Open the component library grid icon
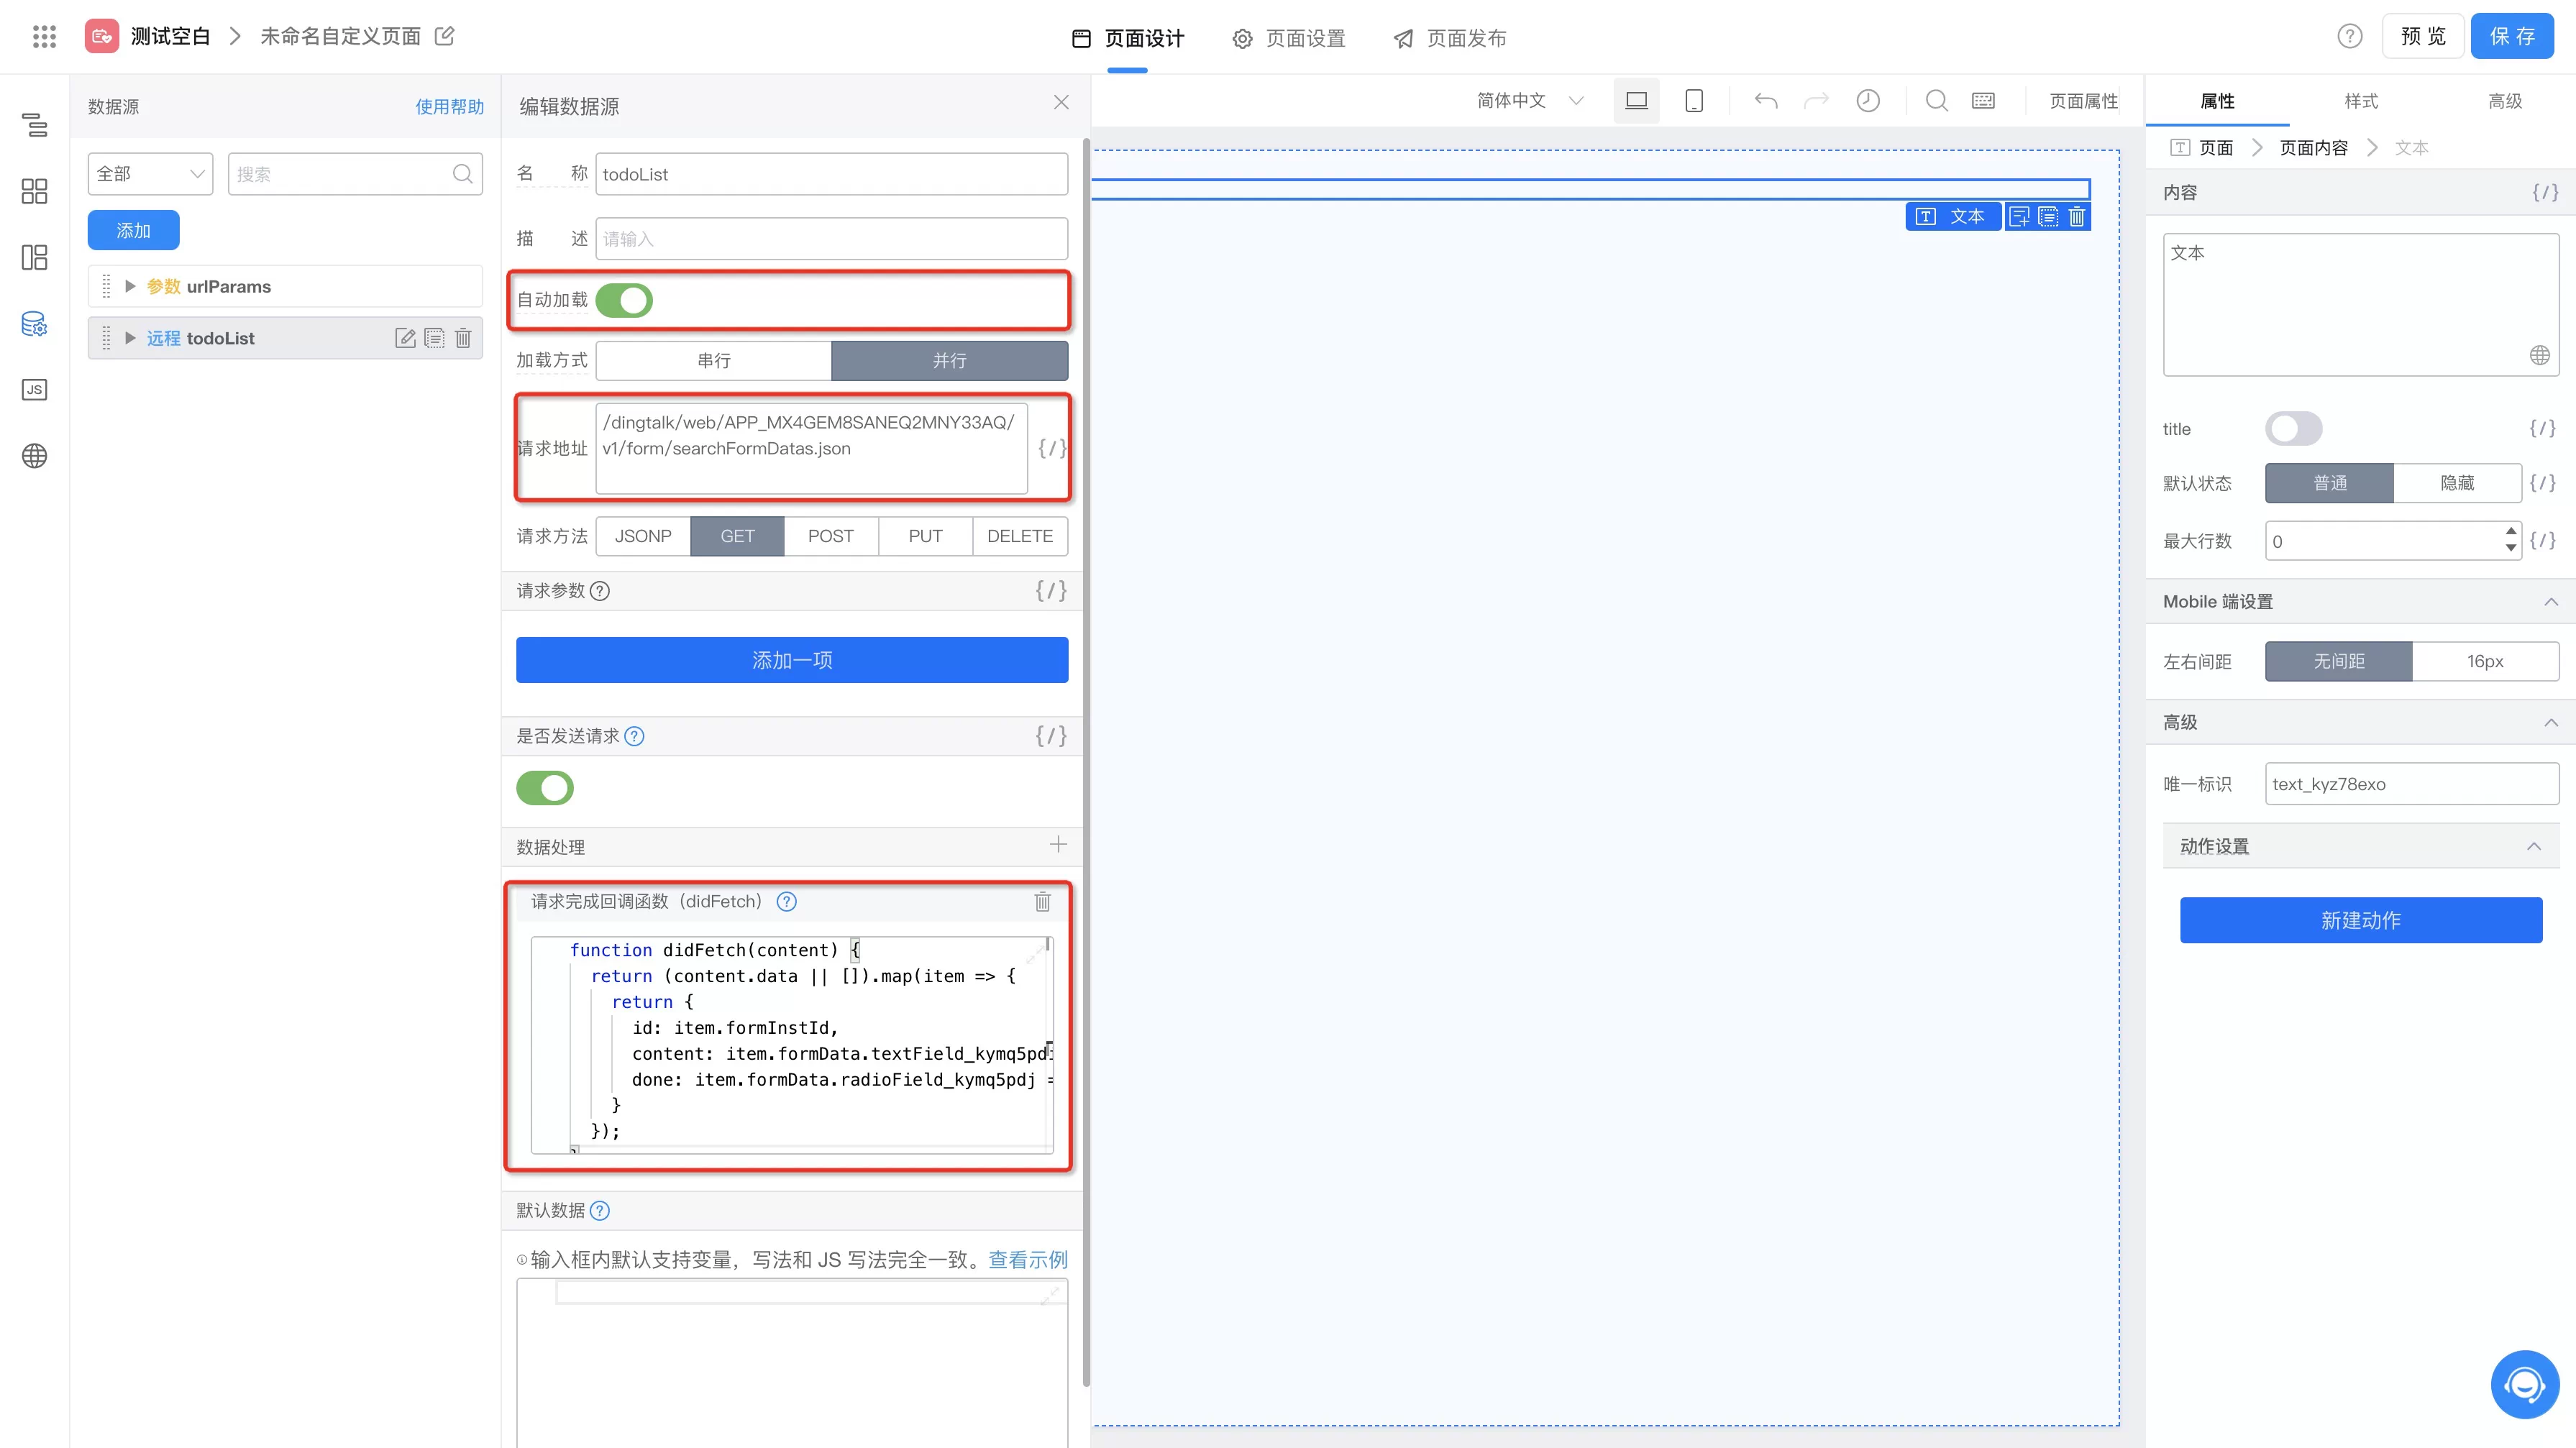 click(34, 191)
